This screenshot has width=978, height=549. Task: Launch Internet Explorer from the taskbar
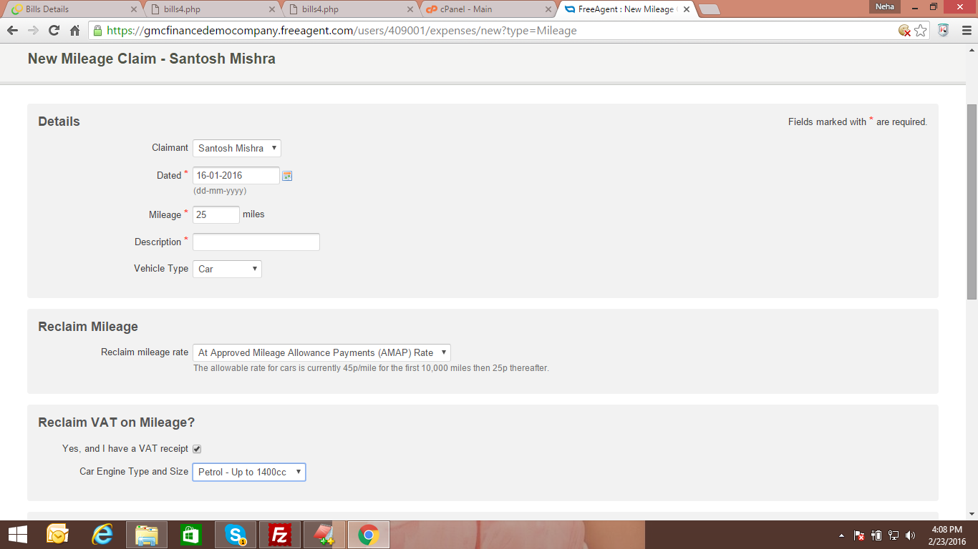point(102,535)
